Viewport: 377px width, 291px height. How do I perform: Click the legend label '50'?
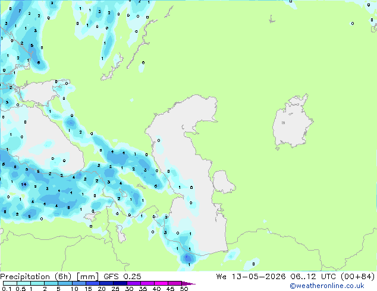[184, 289]
